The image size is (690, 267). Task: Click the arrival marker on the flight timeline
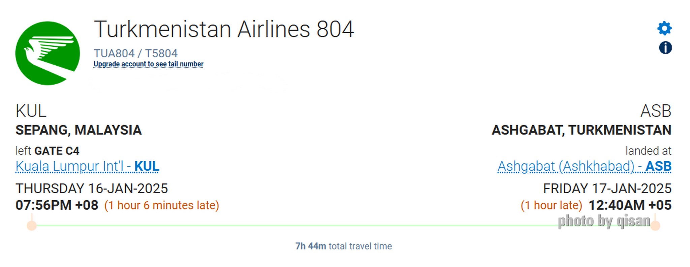pyautogui.click(x=655, y=225)
